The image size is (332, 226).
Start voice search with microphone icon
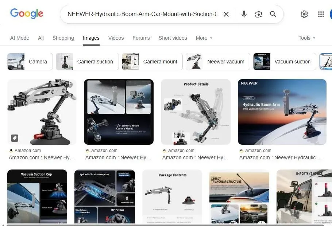244,14
